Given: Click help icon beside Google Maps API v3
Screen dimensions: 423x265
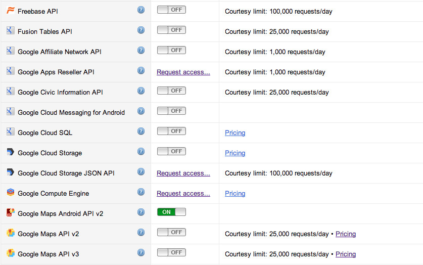Looking at the screenshot, I should 141,253.
